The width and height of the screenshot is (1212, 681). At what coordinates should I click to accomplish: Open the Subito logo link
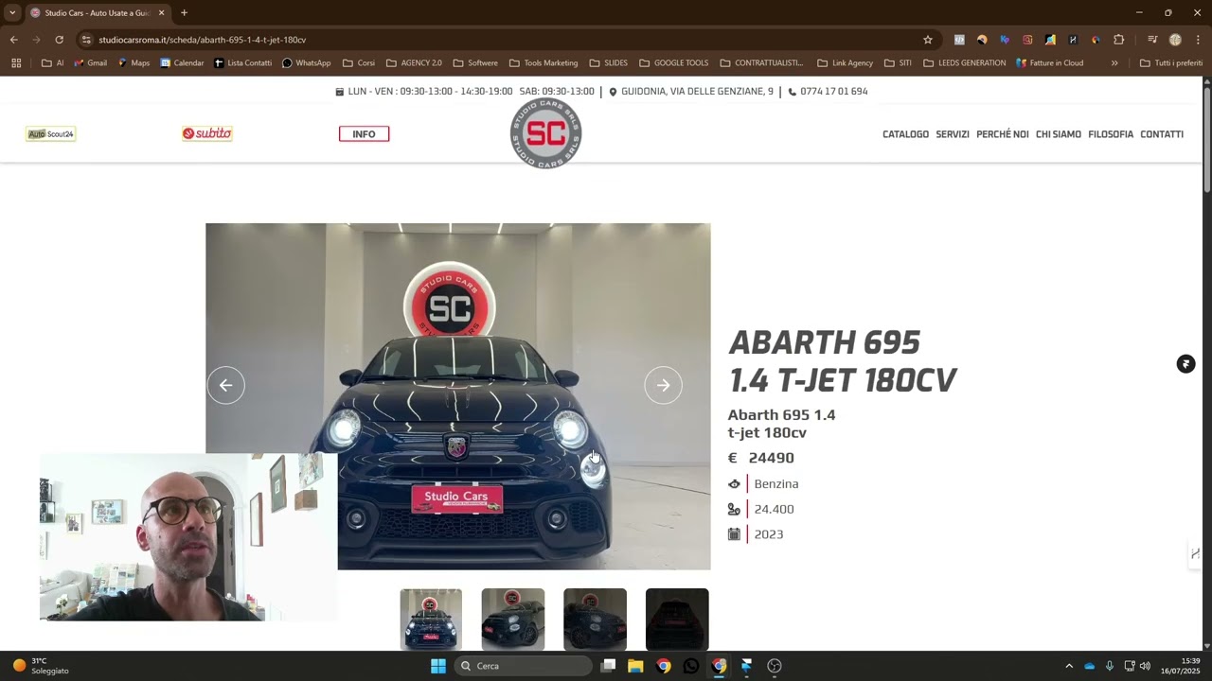click(207, 133)
